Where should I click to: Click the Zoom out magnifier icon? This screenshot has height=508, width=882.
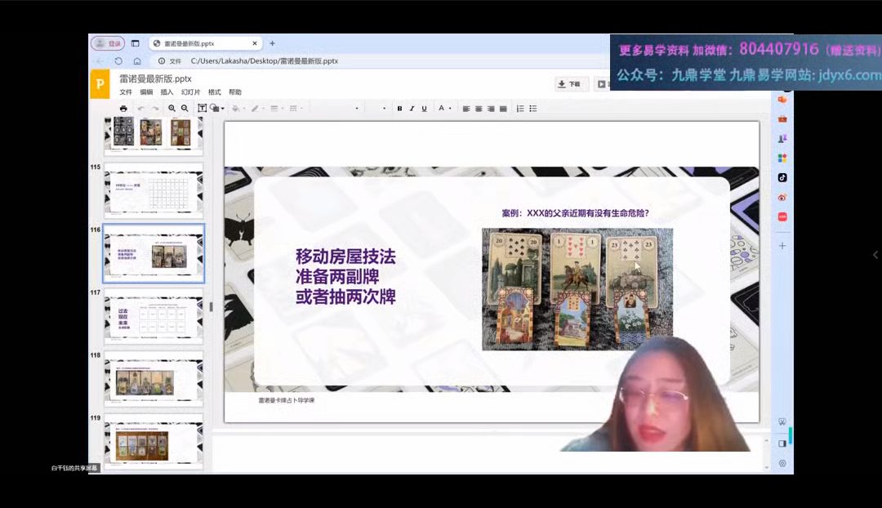click(x=185, y=109)
